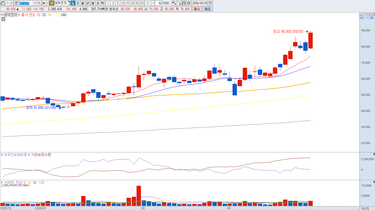Click the stock code input field 353200
Screen dimensions: 375x210
coord(26,3)
